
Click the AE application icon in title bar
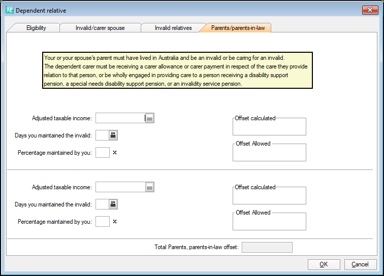coord(9,10)
